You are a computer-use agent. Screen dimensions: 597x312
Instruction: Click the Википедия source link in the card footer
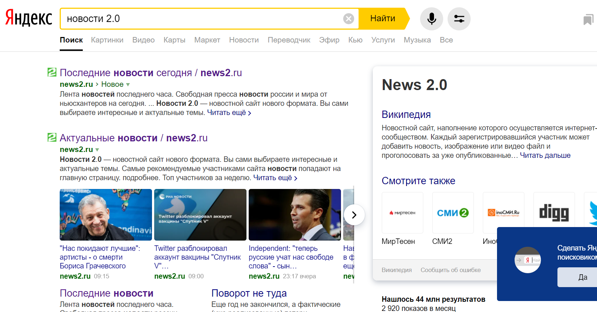point(397,270)
